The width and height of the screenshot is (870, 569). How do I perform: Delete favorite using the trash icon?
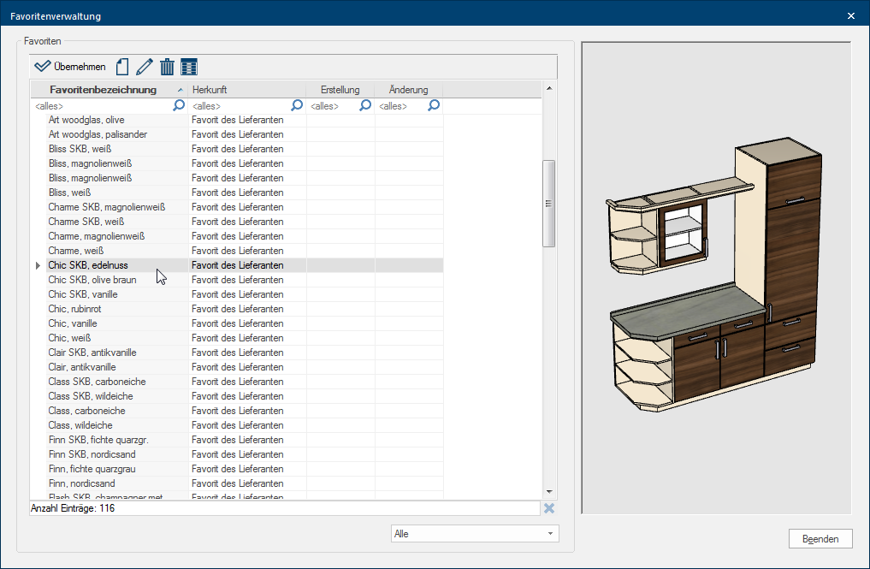coord(167,67)
